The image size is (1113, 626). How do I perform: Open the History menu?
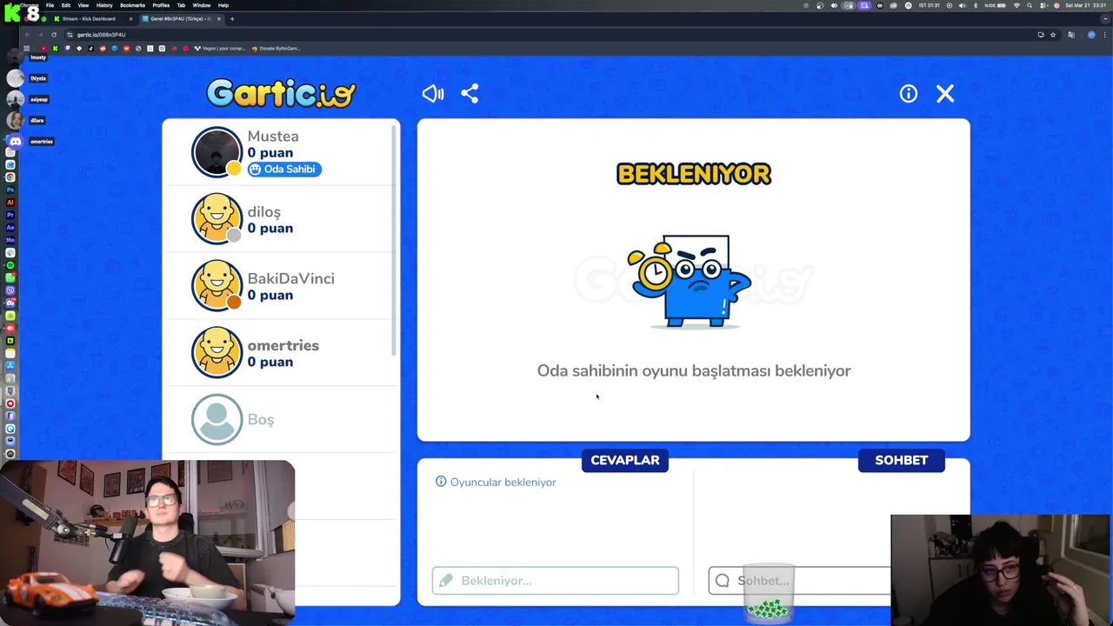104,5
